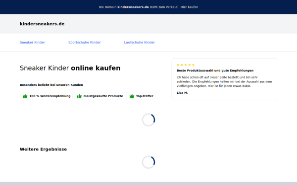The width and height of the screenshot is (297, 185).
Task: Click review title 'Beste Produktauswahl und gute Empfehlungen'
Action: [x=215, y=71]
